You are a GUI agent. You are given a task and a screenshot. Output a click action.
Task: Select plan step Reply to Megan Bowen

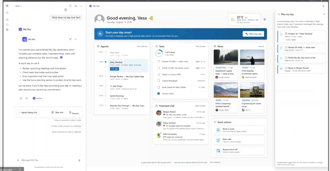tap(302, 69)
